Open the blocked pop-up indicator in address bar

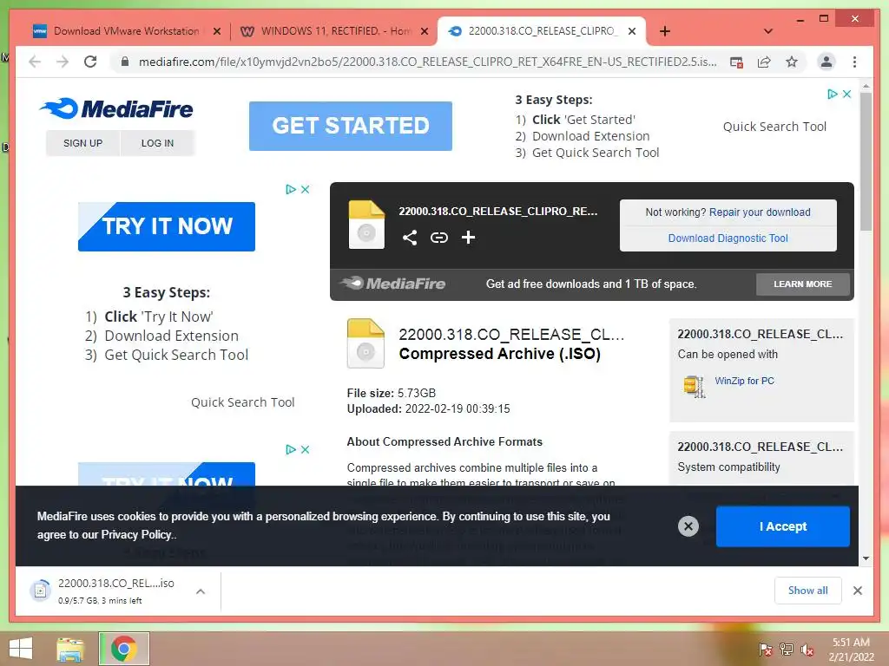pos(736,62)
